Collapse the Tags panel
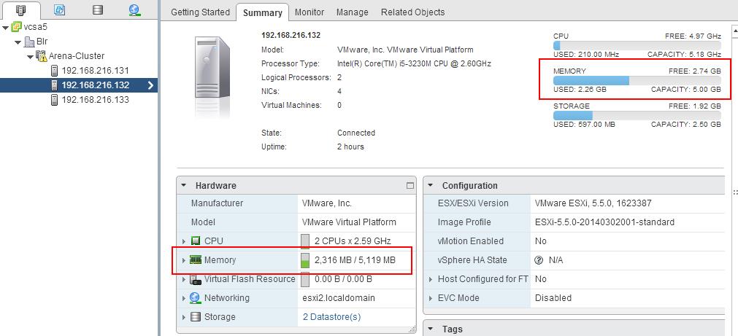This screenshot has width=738, height=336. point(431,329)
